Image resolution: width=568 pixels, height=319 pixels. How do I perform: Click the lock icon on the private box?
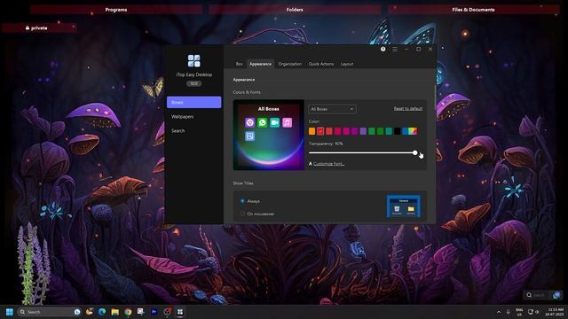[x=28, y=27]
